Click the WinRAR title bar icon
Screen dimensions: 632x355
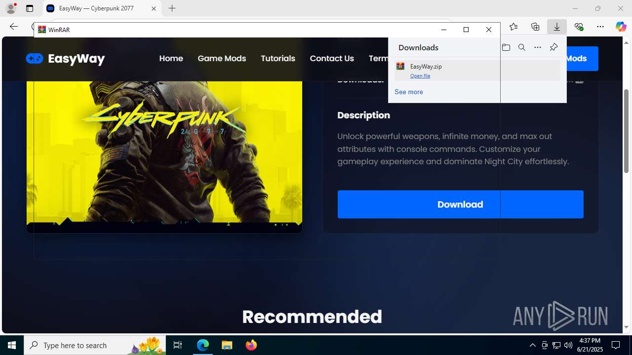42,30
